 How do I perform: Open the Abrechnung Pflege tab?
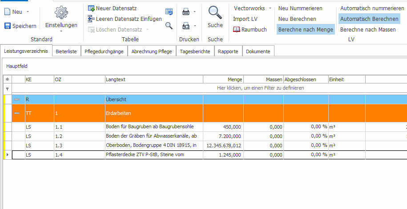[152, 51]
